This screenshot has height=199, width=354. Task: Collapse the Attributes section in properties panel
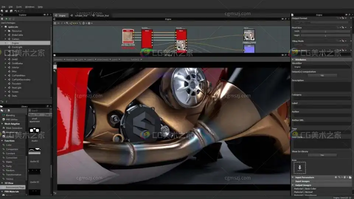point(293,59)
